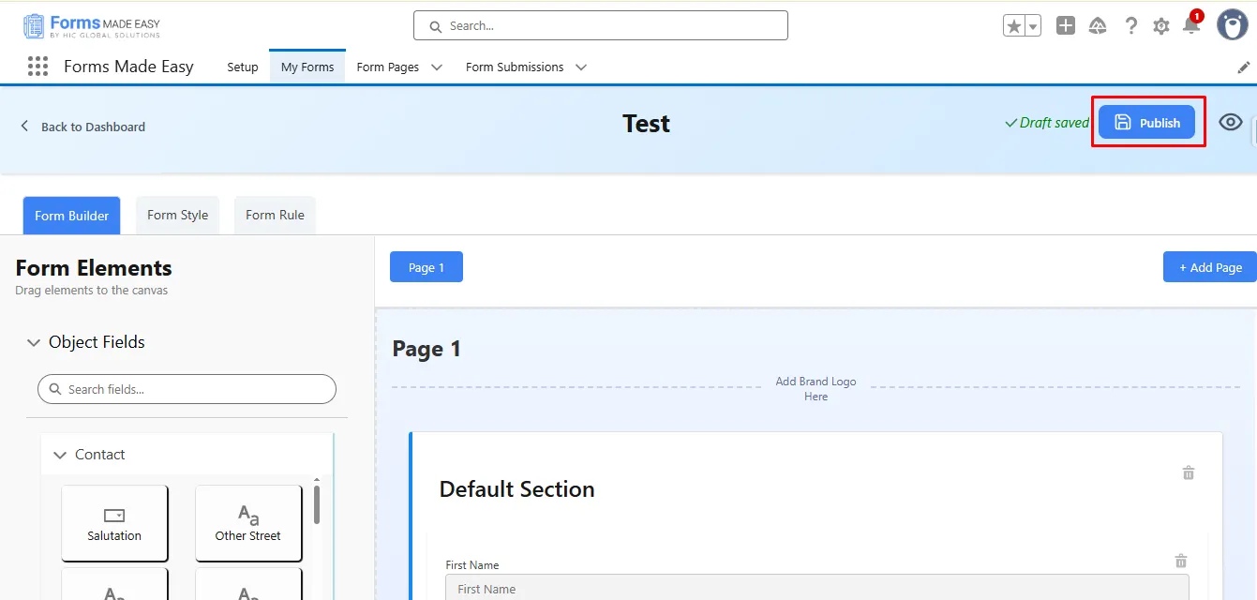Open the Form Pages dropdown chevron
This screenshot has height=600, width=1257.
pyautogui.click(x=437, y=67)
